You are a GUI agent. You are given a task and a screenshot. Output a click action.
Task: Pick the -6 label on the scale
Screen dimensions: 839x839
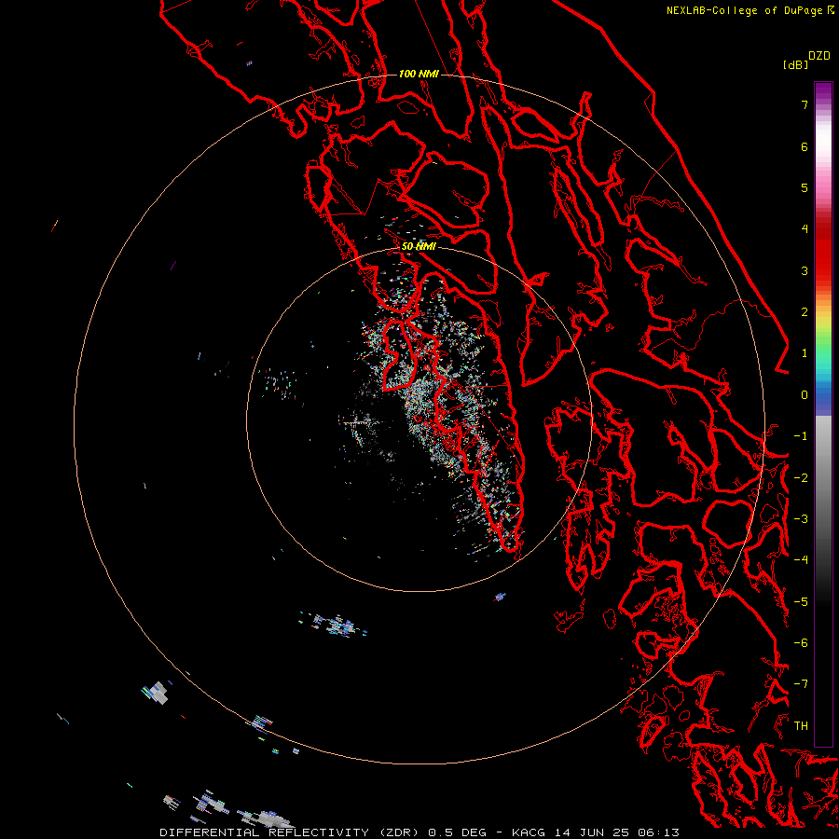801,643
